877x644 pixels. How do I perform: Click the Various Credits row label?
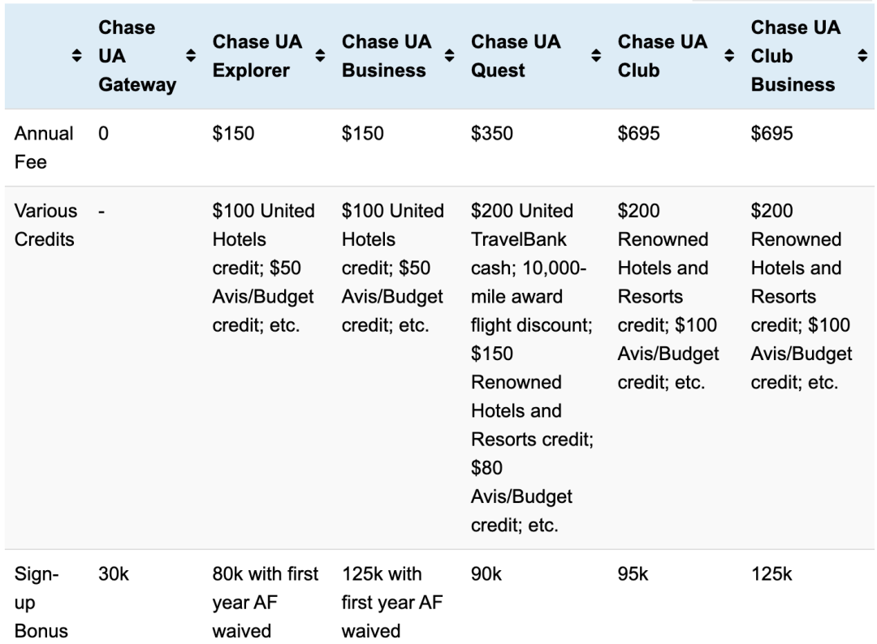point(45,225)
